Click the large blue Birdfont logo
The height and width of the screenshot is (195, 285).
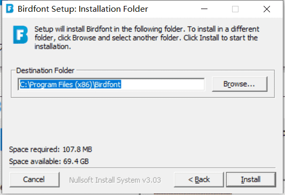coord(20,35)
